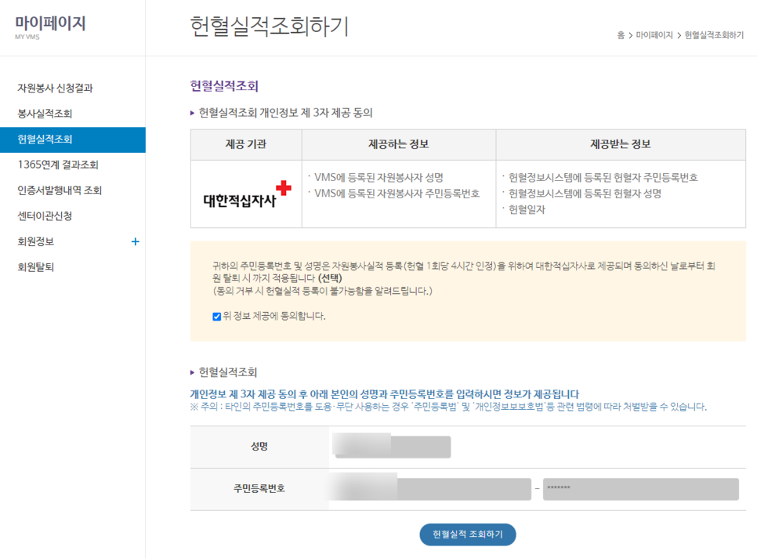This screenshot has width=757, height=558.
Task: Go to 마이페이지 via the breadcrumb
Action: click(654, 36)
